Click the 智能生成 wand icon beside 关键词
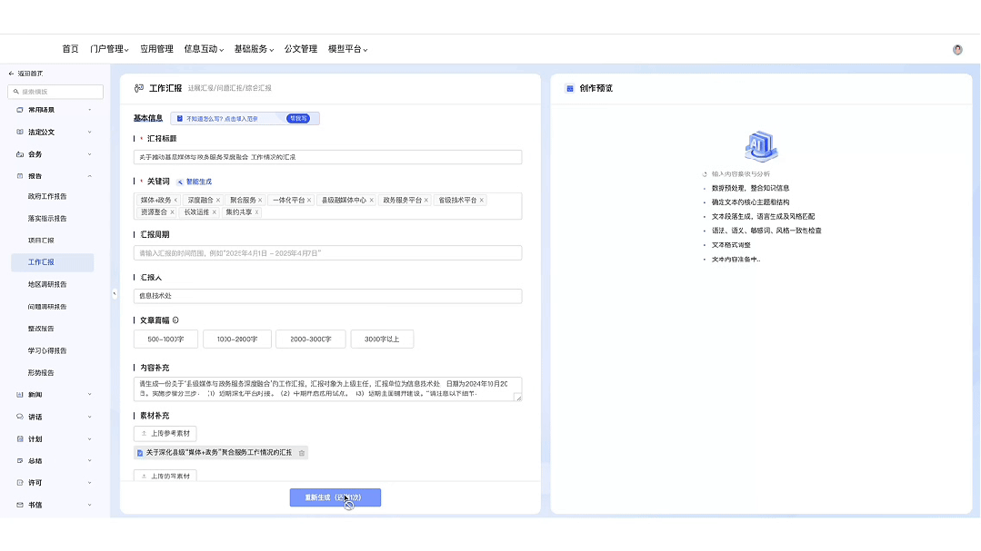This screenshot has width=981, height=551. 179,182
